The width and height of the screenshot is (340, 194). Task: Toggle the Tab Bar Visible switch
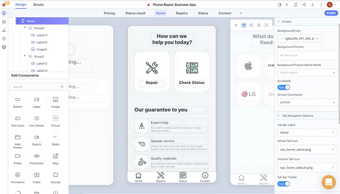click(284, 184)
